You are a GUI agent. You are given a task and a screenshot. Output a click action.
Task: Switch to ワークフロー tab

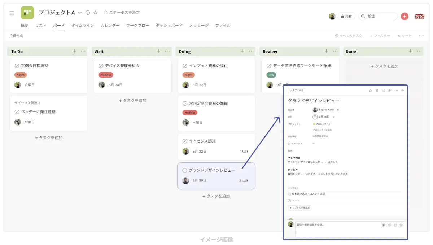click(x=137, y=26)
